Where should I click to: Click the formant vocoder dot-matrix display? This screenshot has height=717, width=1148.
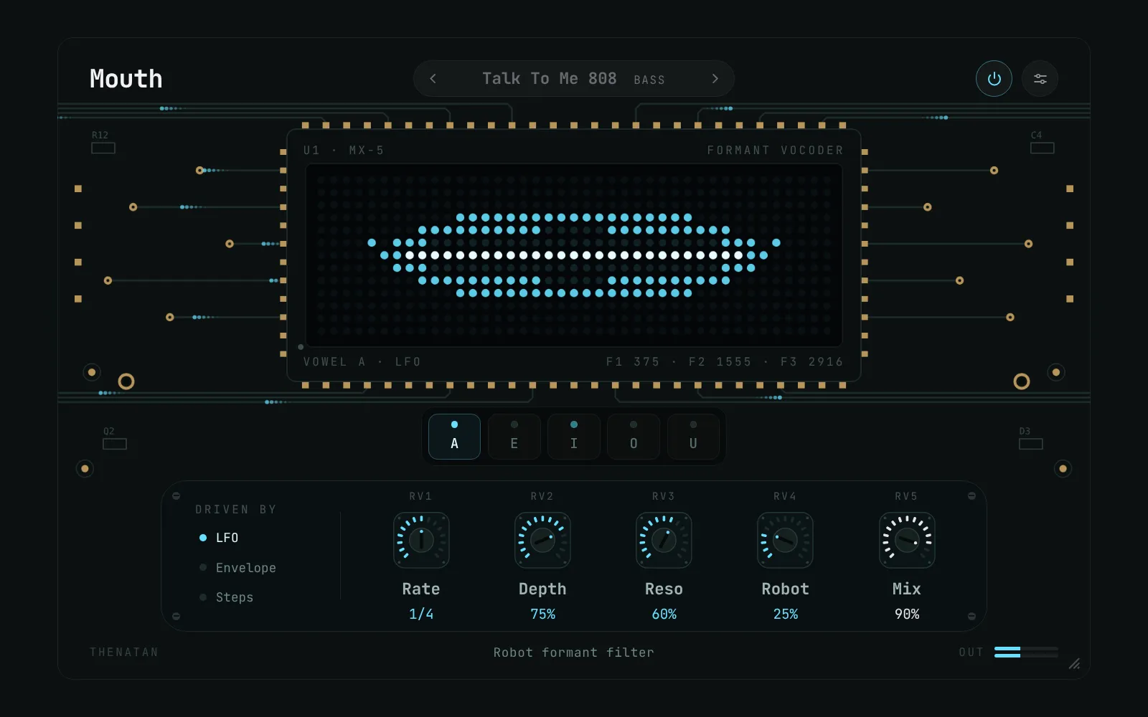coord(574,255)
